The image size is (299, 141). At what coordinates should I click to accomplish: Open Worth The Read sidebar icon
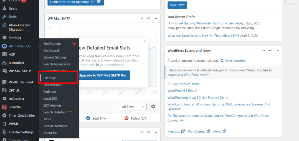click(x=4, y=82)
